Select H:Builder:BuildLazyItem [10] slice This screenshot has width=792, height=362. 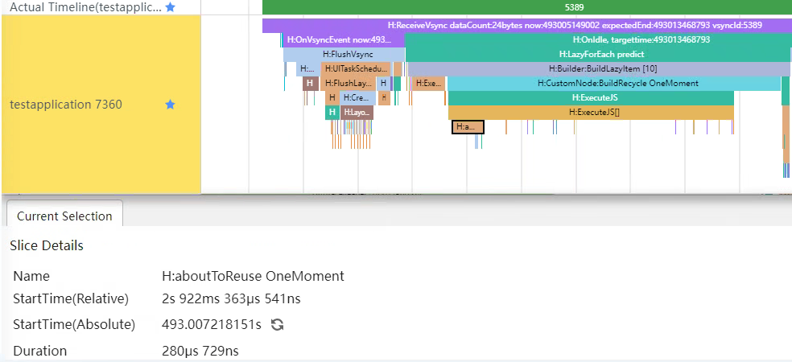tap(597, 69)
